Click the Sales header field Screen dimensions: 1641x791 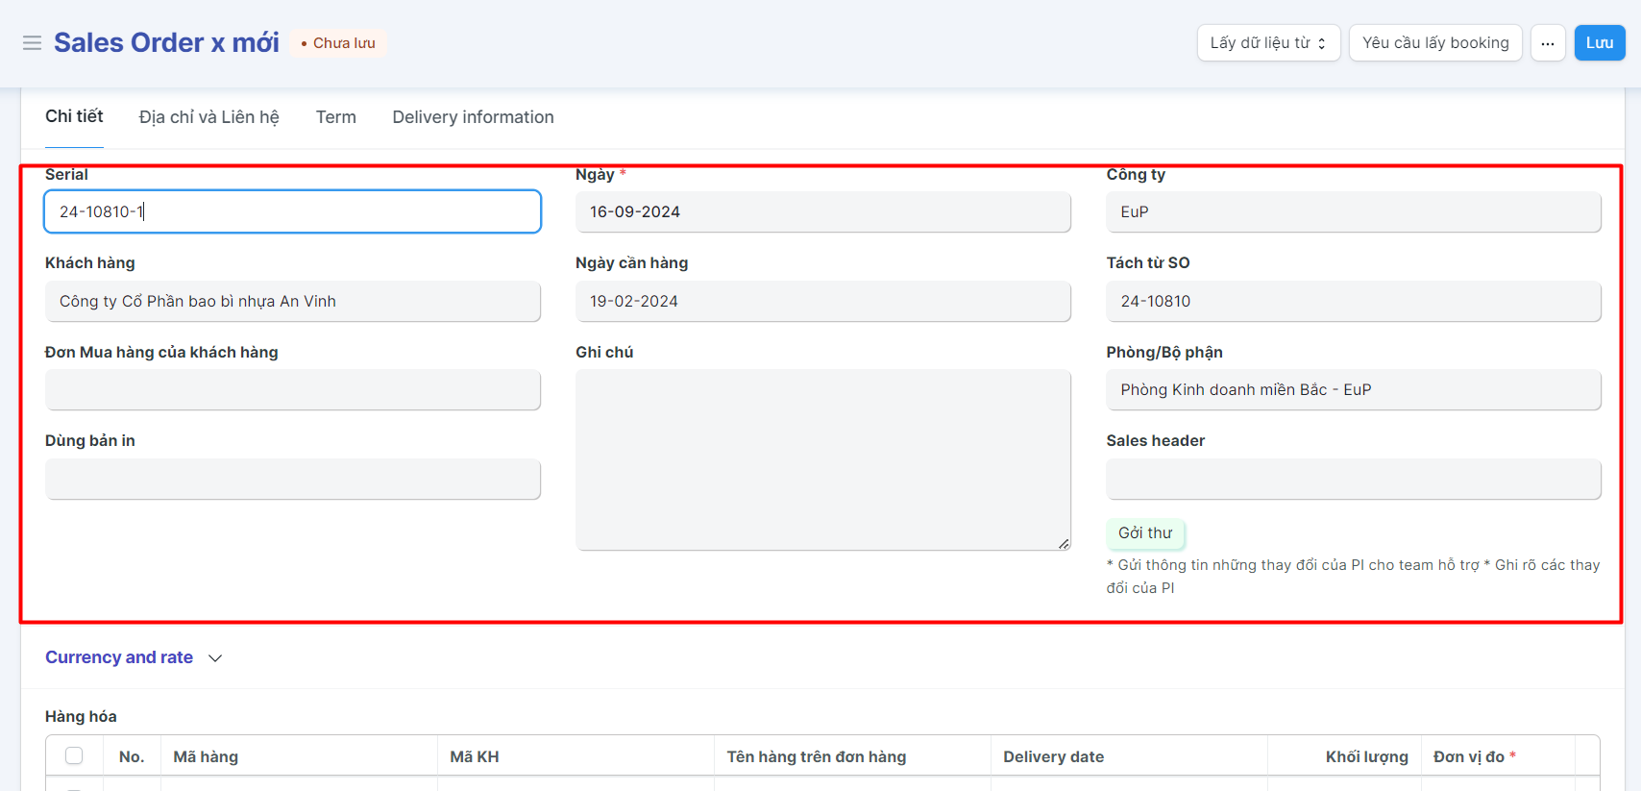1353,479
